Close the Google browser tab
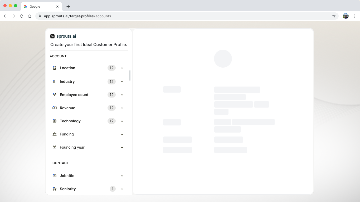Viewport: 360px width, 202px height. click(57, 7)
